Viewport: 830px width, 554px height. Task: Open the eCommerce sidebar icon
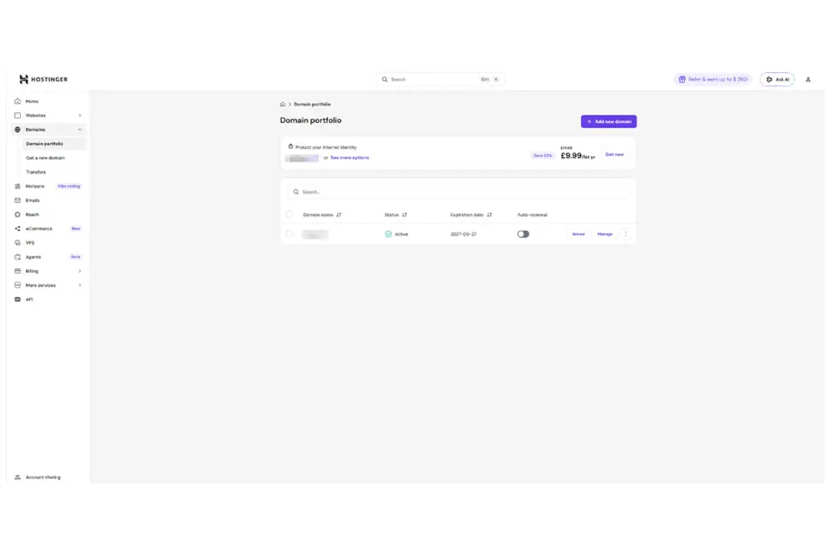[17, 228]
